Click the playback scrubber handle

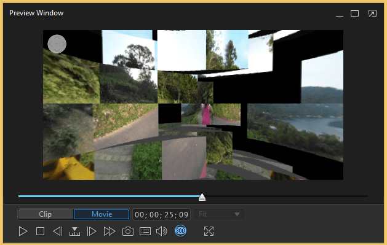[202, 197]
